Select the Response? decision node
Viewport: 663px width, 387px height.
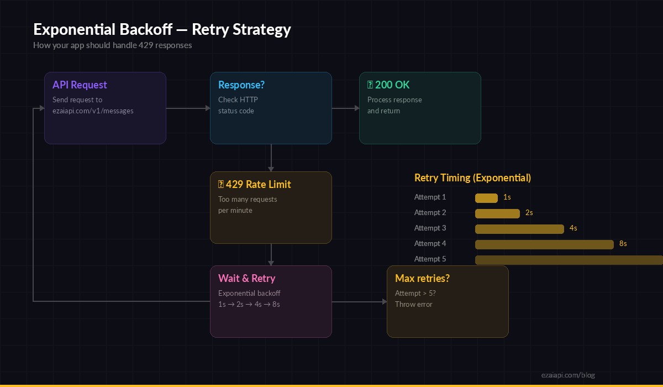coord(271,107)
